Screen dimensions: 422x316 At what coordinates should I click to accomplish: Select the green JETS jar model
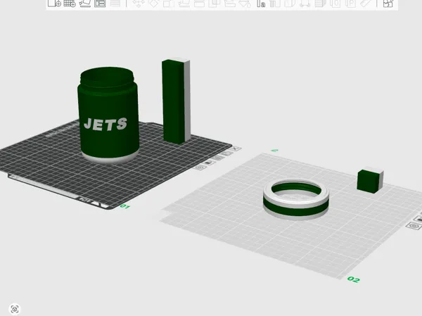click(x=108, y=115)
